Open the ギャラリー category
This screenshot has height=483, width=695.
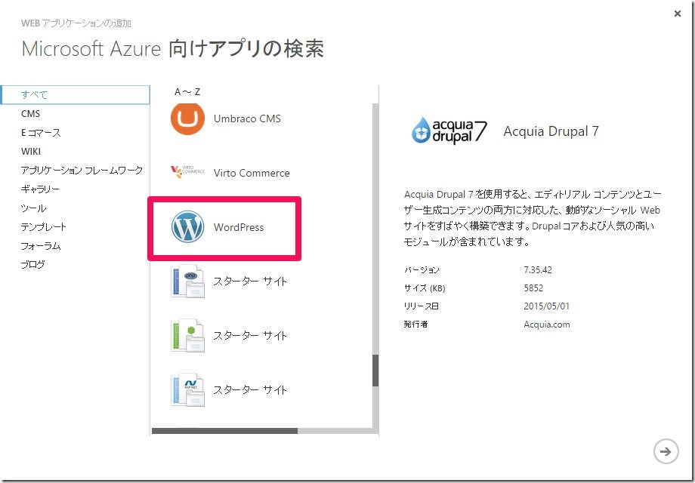(40, 189)
